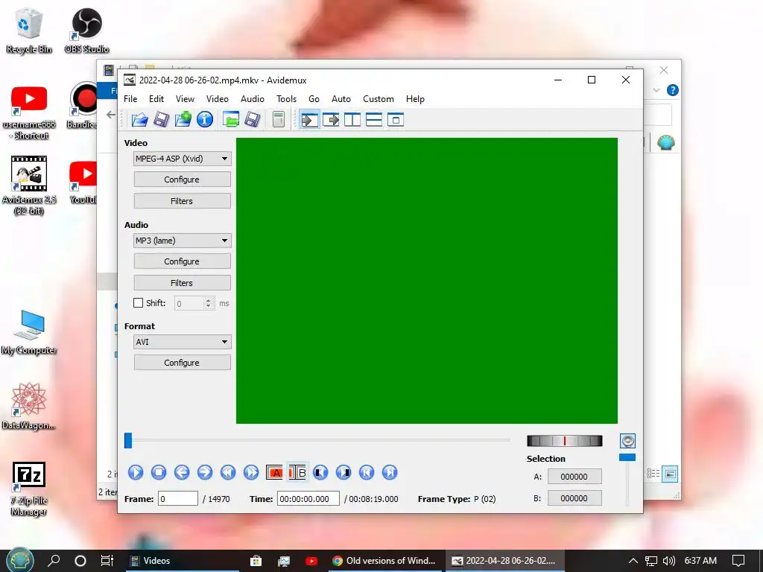
Task: Click back arrow in Videos explorer window
Action: click(x=111, y=115)
